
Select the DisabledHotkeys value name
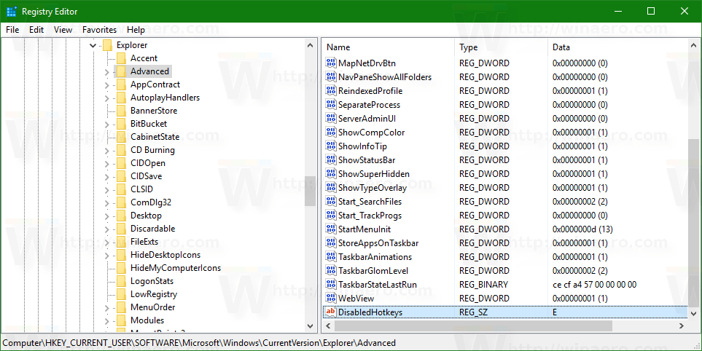[370, 312]
